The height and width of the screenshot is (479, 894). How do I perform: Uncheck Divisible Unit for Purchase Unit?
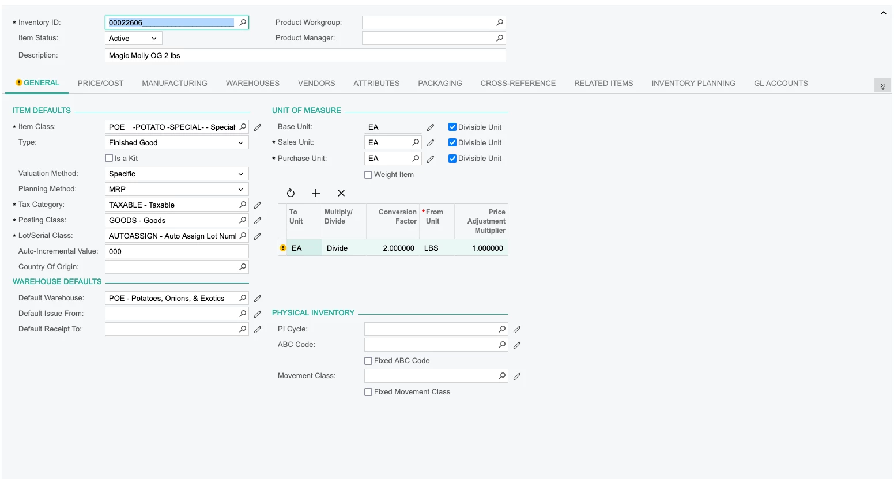[x=452, y=158]
